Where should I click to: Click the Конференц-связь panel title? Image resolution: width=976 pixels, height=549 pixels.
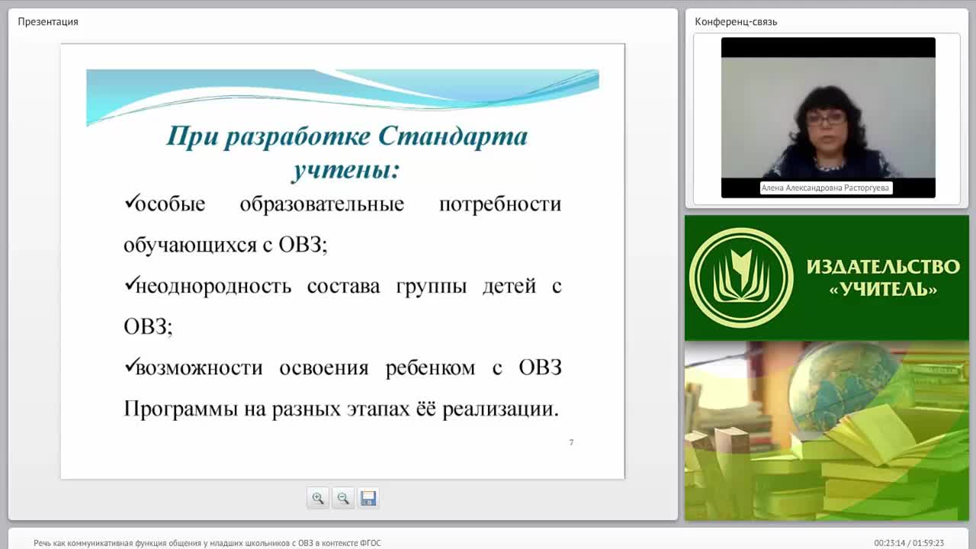pos(736,21)
